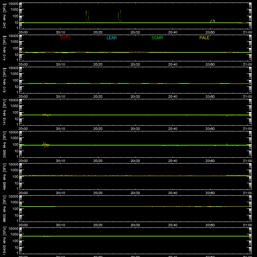Click the 10000 tick label on 2695 MHz axis

13,132
